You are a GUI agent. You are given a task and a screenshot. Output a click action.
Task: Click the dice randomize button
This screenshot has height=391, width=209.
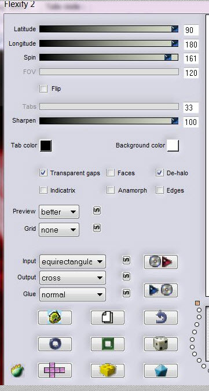point(161,344)
